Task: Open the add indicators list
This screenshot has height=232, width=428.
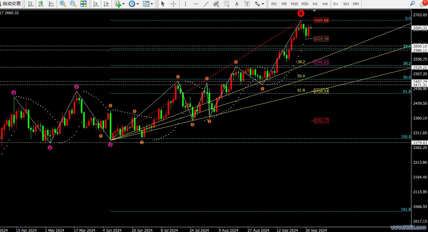Action: 118,4
